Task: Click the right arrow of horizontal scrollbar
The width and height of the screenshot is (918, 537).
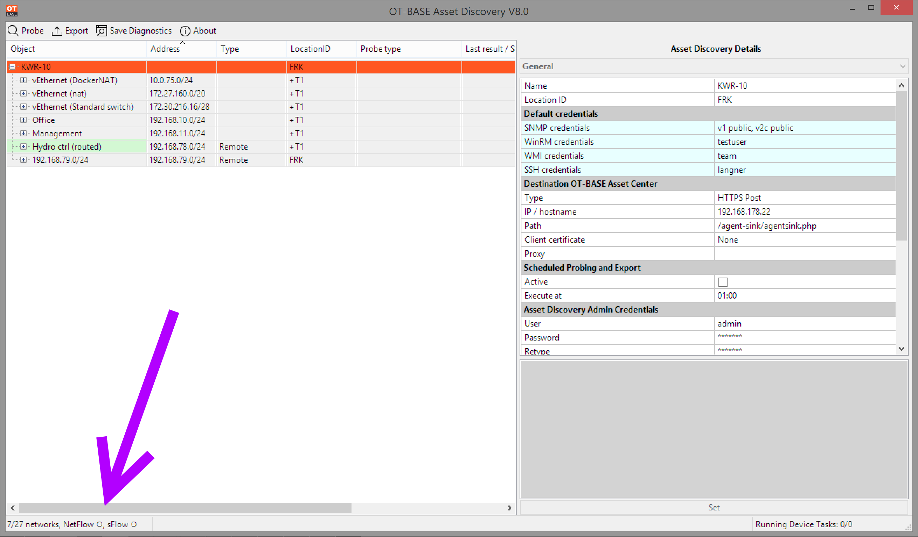Action: [509, 508]
